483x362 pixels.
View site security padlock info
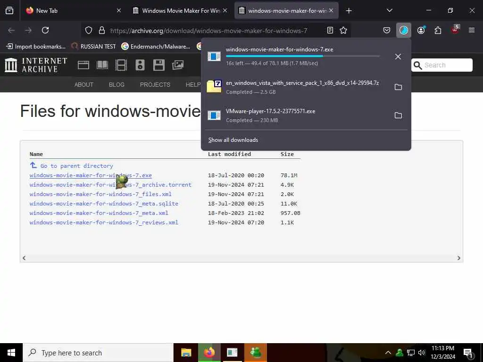click(x=102, y=30)
